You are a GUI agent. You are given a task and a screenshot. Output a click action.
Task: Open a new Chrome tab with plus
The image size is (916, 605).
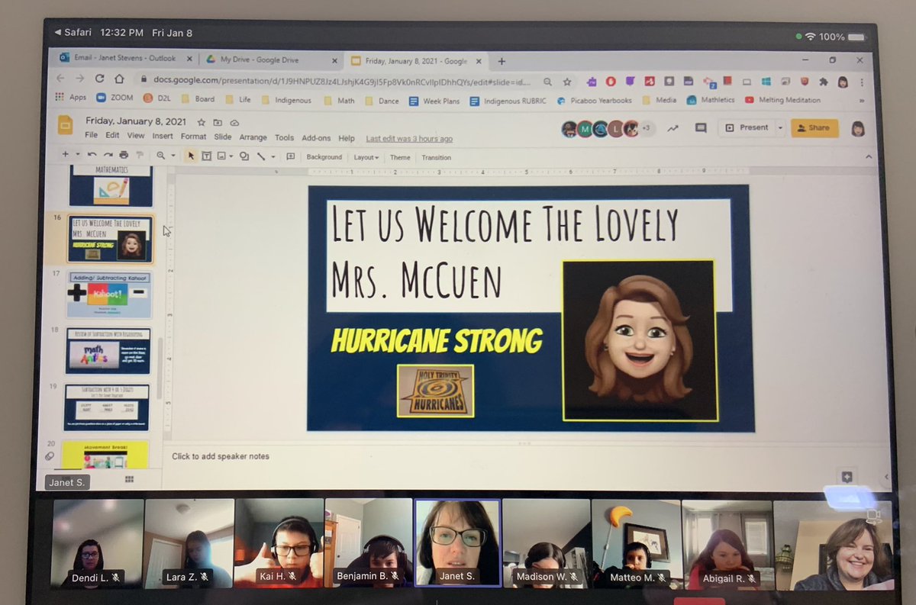502,61
